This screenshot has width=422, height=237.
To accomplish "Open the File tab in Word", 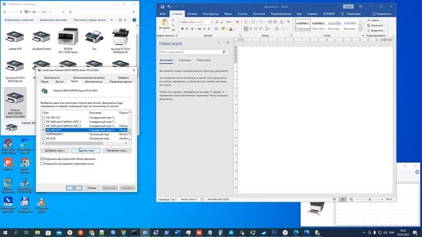I will (163, 14).
